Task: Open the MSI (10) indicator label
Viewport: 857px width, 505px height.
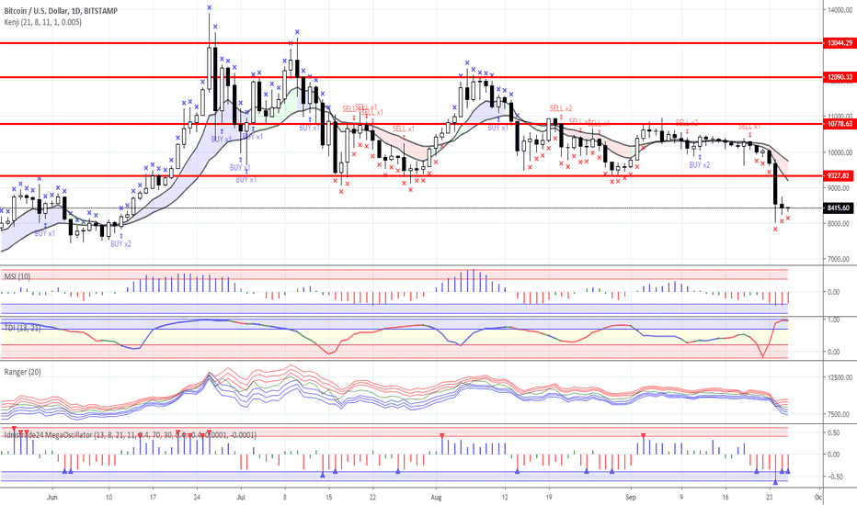Action: click(17, 276)
